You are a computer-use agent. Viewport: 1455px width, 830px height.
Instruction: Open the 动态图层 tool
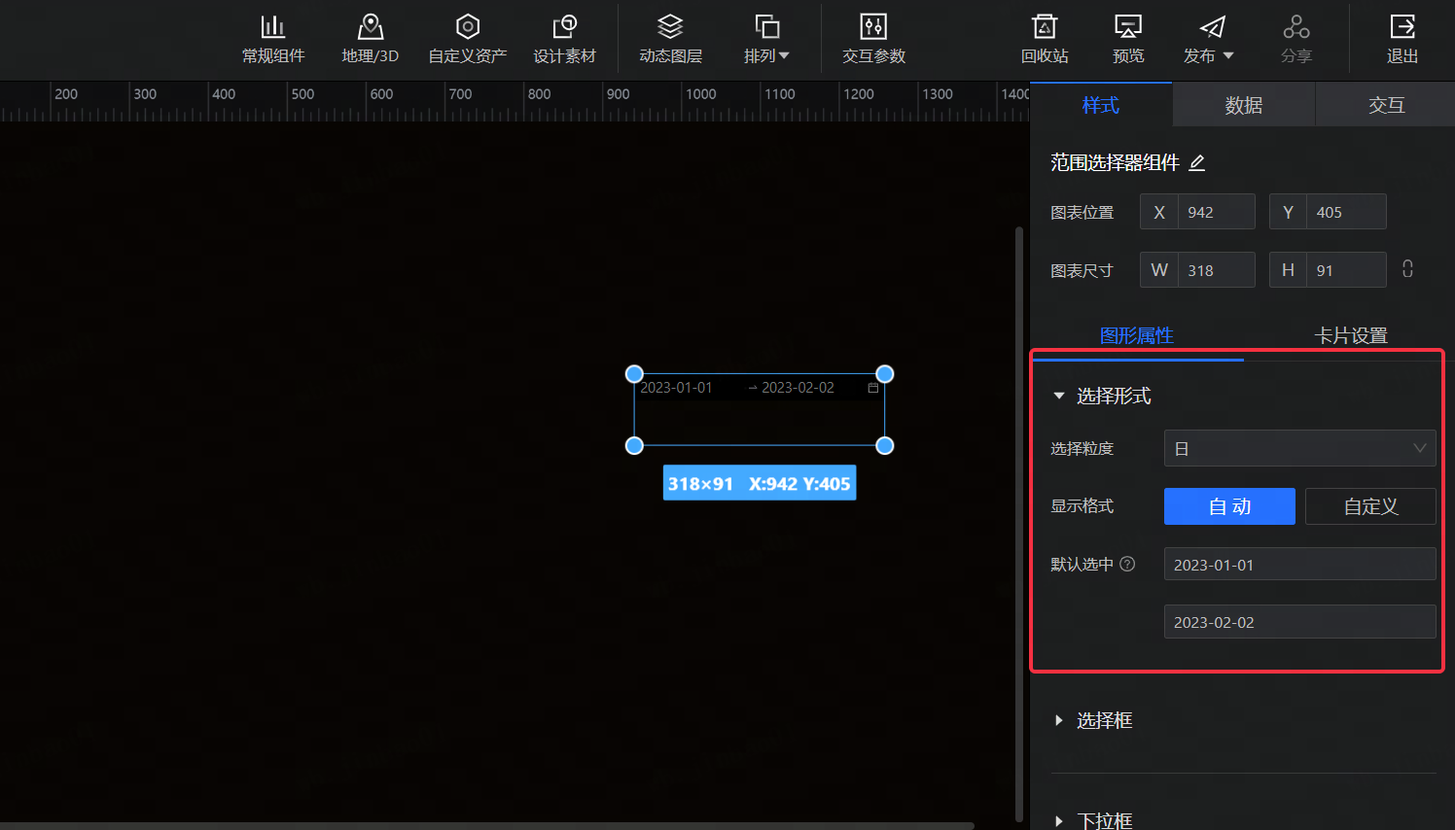tap(669, 39)
